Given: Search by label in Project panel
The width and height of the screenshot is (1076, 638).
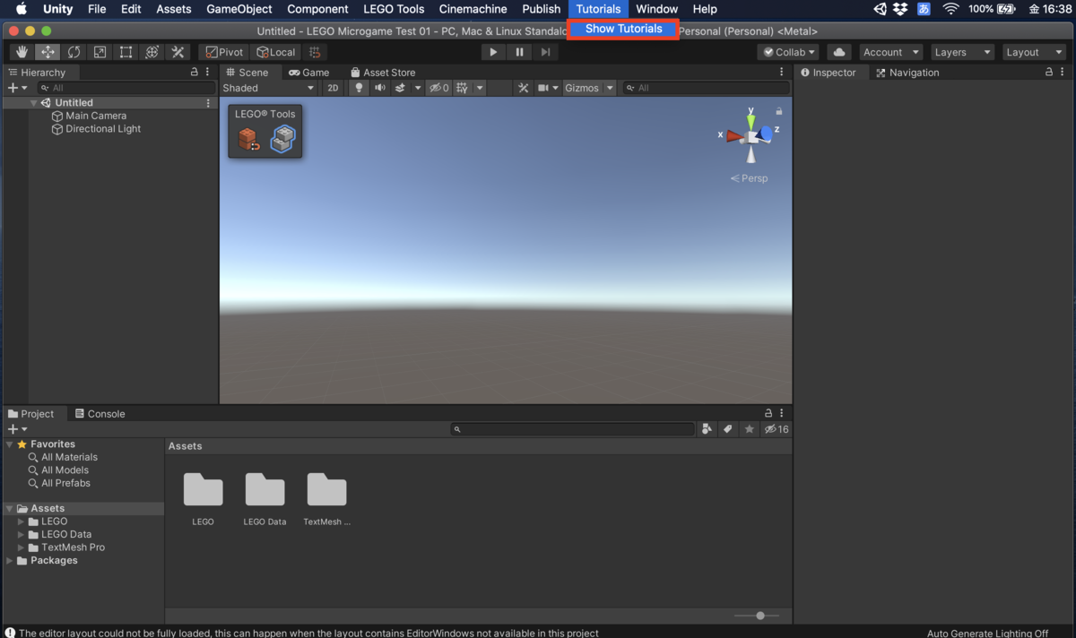Looking at the screenshot, I should point(728,429).
